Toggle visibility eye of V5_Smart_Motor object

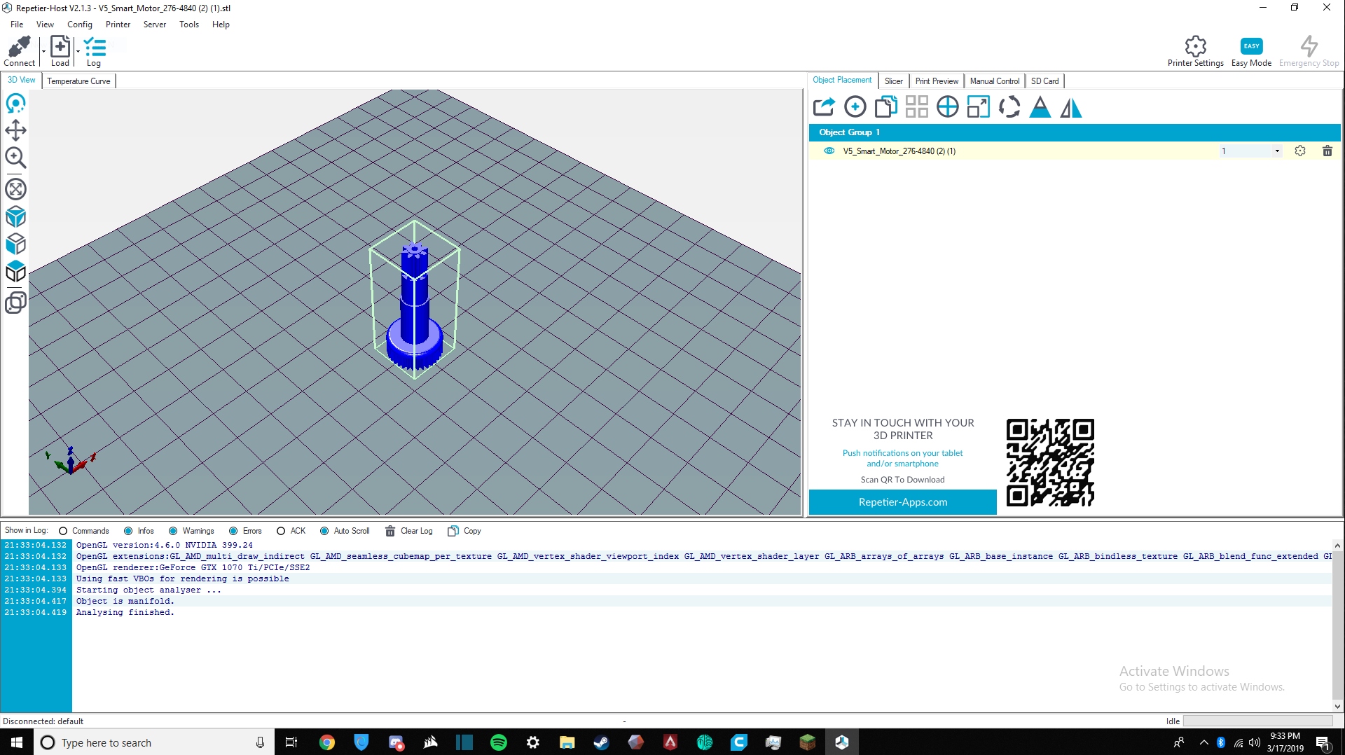(829, 151)
